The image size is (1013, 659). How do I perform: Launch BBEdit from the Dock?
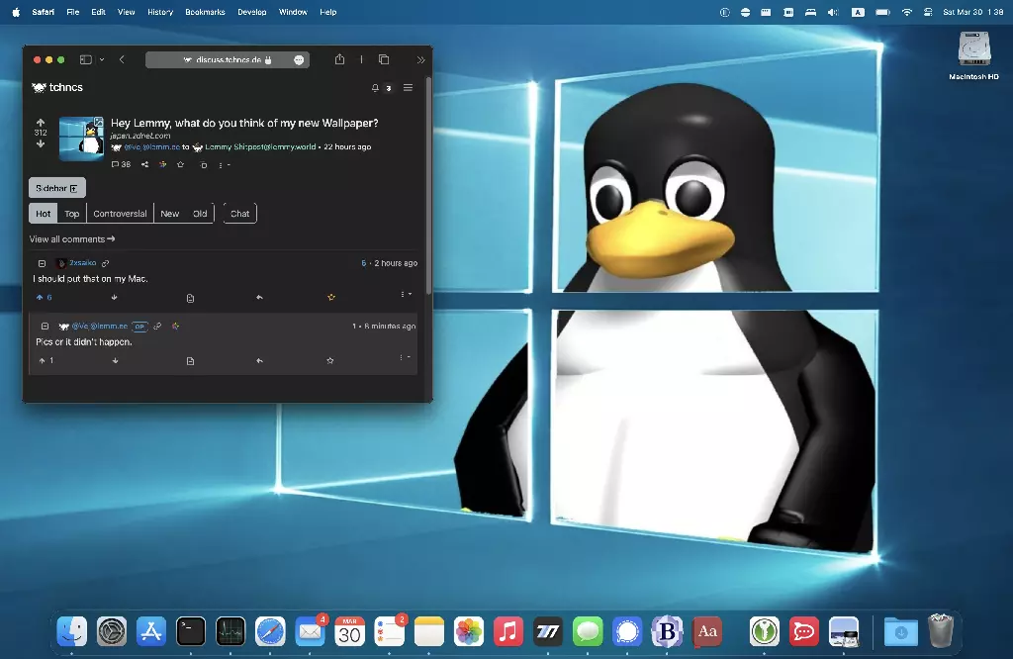668,631
